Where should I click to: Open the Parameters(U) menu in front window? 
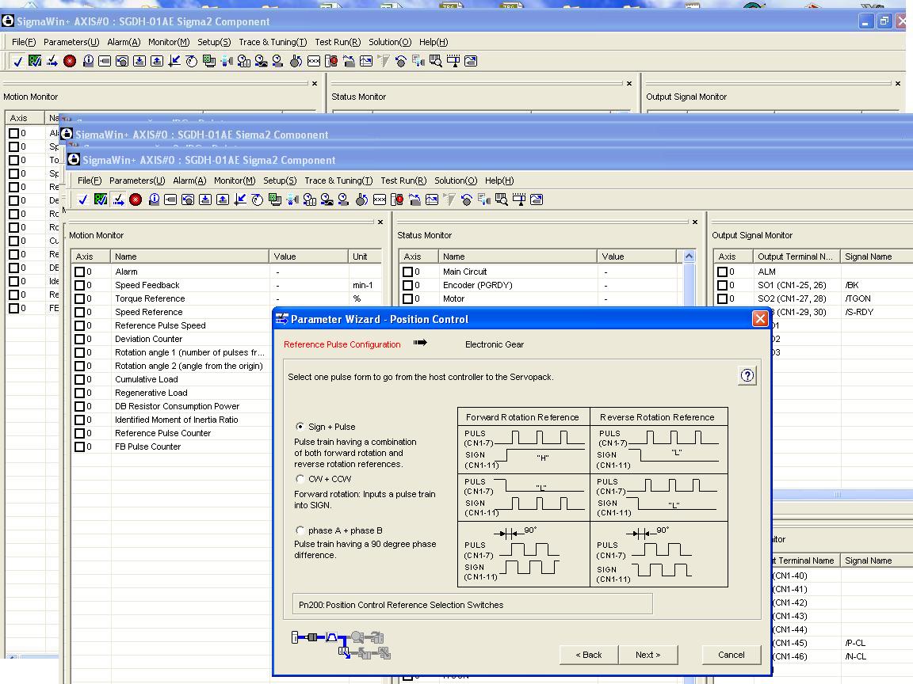pyautogui.click(x=137, y=180)
